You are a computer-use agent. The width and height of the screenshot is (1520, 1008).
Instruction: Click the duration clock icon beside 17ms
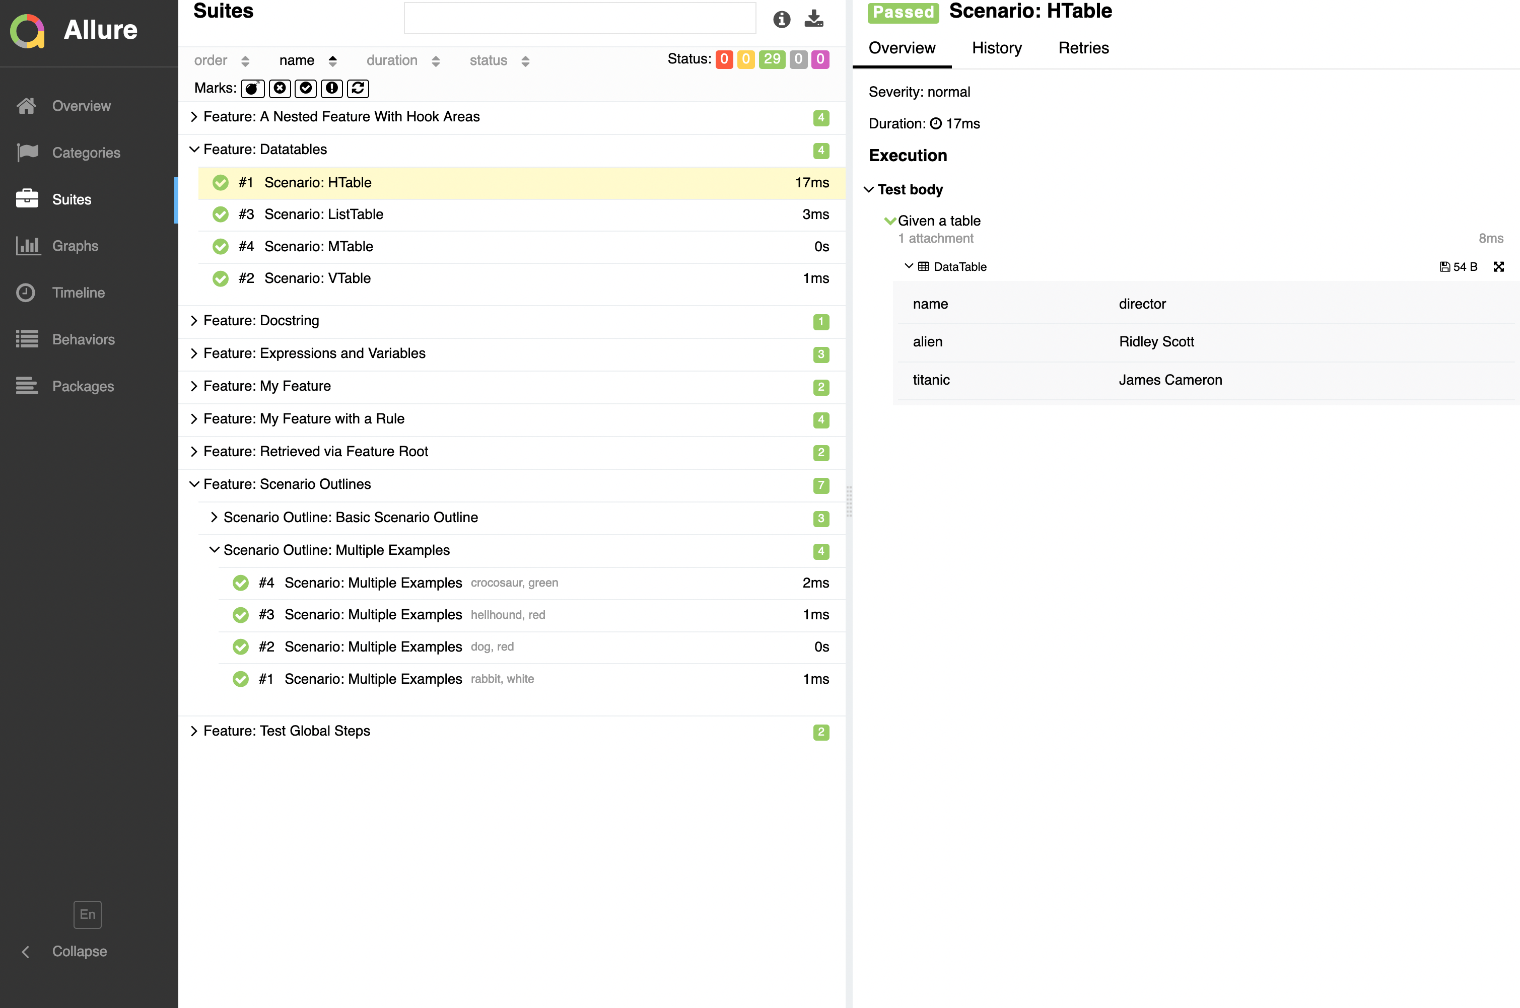pyautogui.click(x=936, y=123)
